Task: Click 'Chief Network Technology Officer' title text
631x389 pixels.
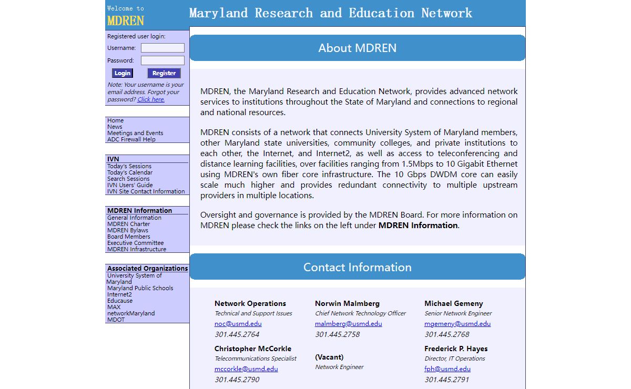Action: coord(361,313)
